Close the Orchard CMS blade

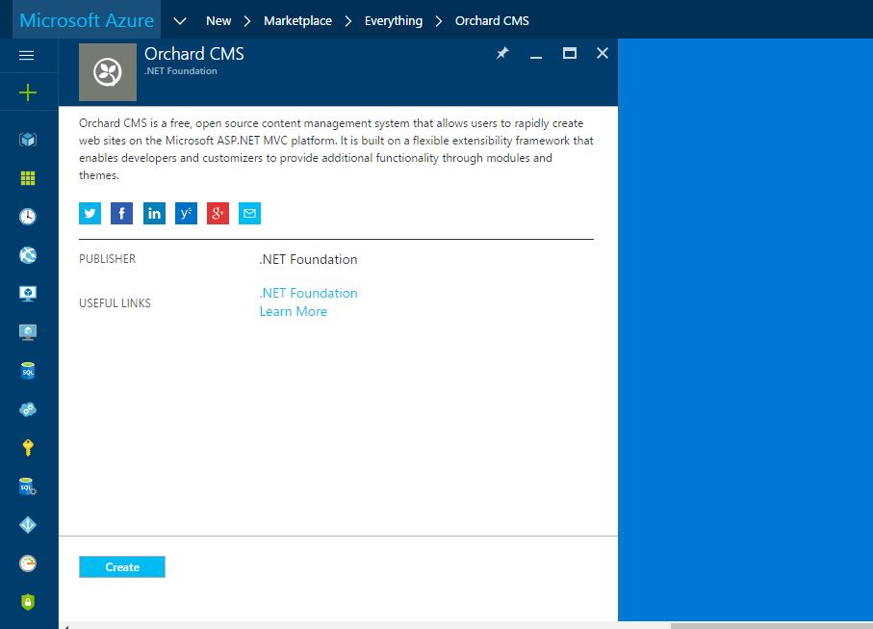pyautogui.click(x=603, y=53)
